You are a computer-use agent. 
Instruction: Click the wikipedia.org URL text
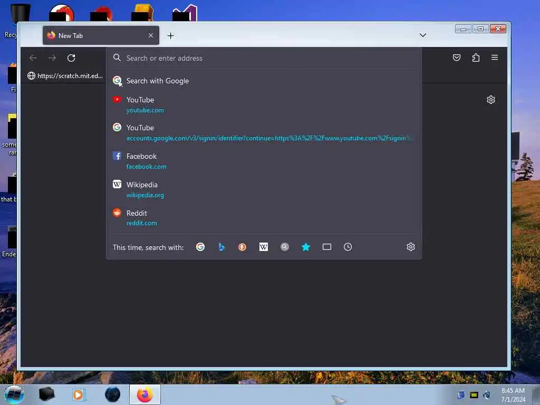(145, 195)
